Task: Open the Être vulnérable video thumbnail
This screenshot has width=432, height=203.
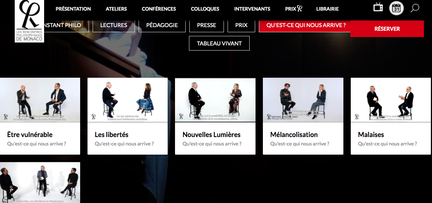Action: (x=40, y=100)
